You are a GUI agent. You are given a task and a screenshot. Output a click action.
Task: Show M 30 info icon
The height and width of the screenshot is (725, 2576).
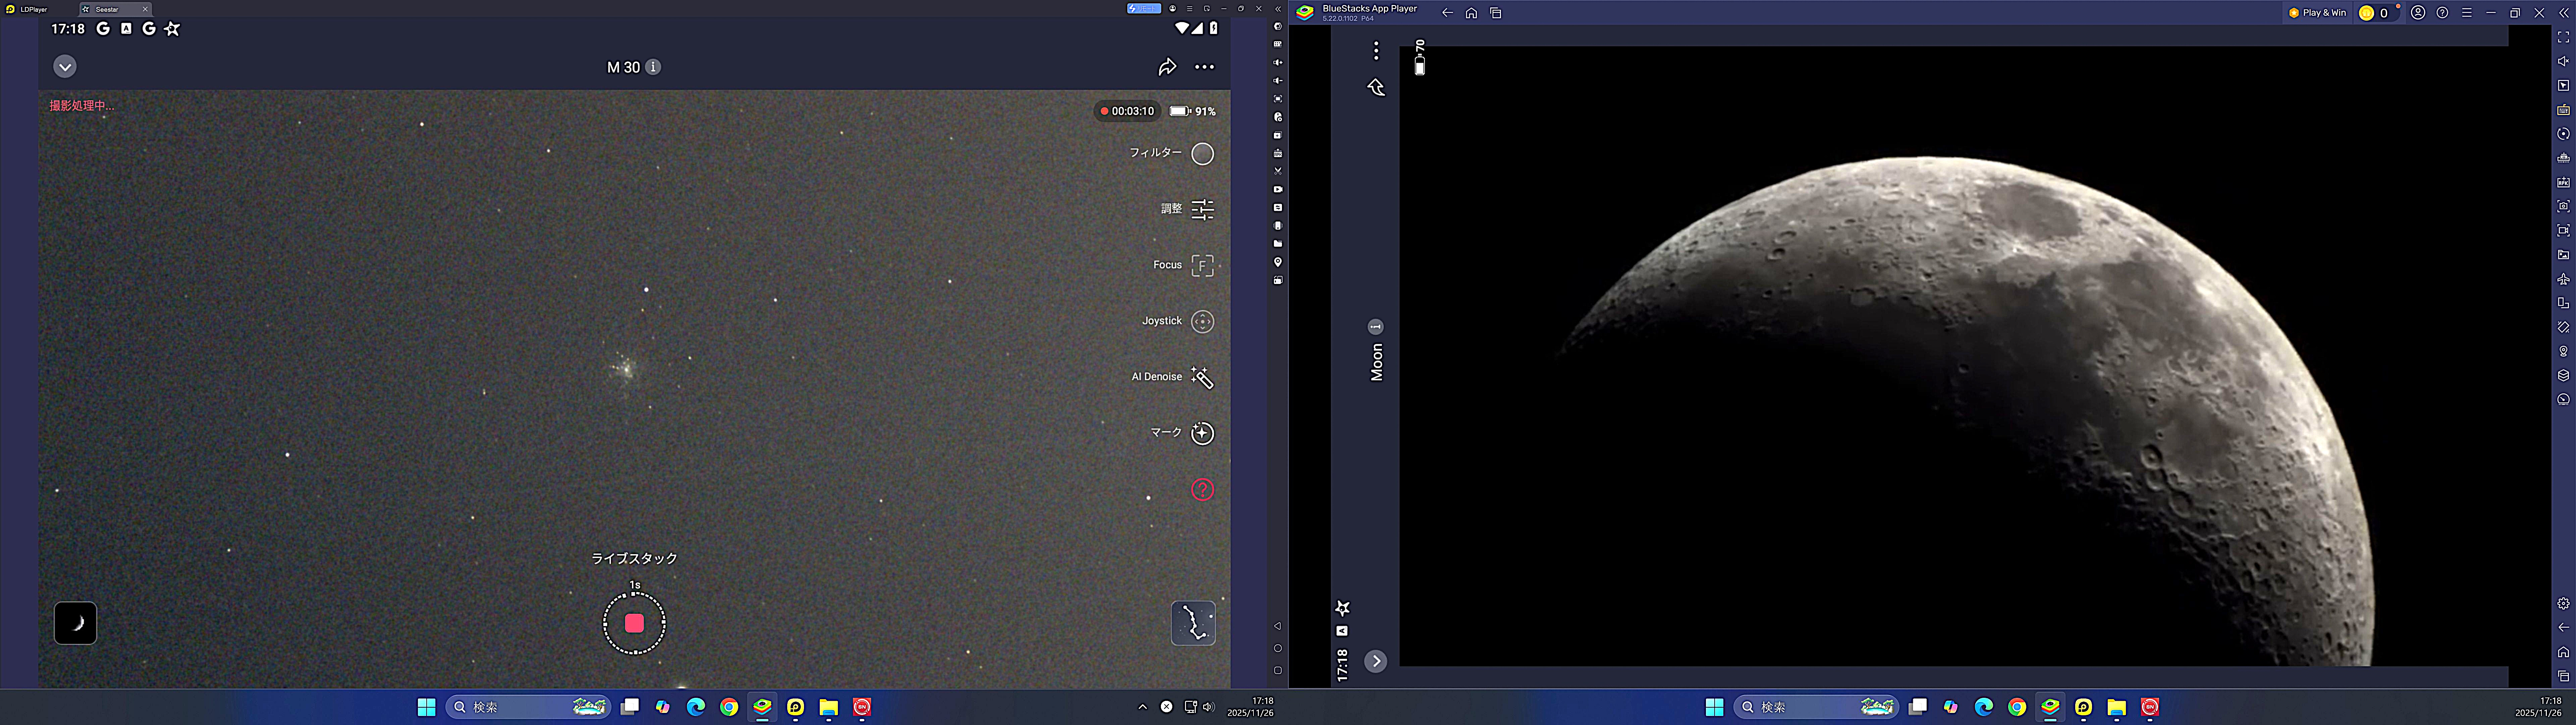(x=653, y=67)
